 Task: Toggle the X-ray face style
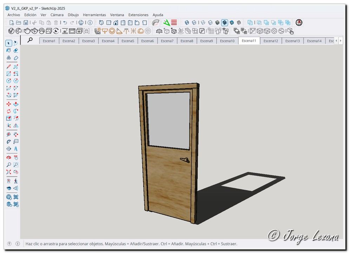(x=187, y=22)
